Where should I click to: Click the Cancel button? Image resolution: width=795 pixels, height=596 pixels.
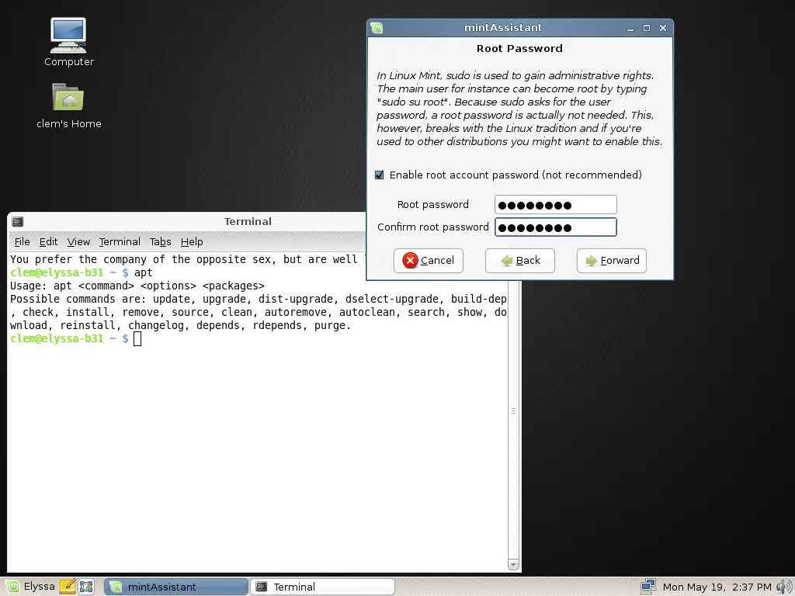(429, 261)
